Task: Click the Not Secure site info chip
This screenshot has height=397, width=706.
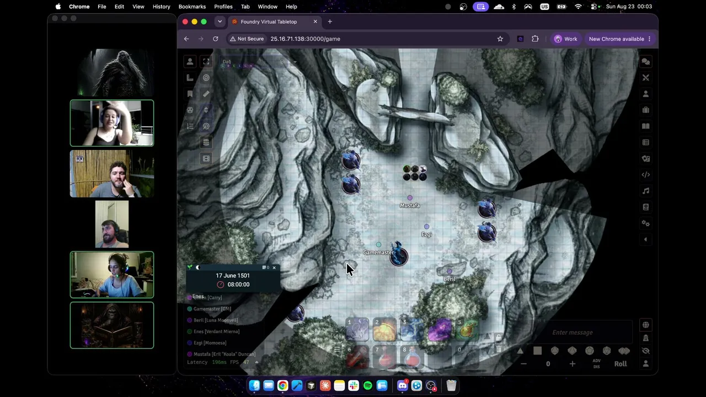Action: (x=247, y=39)
